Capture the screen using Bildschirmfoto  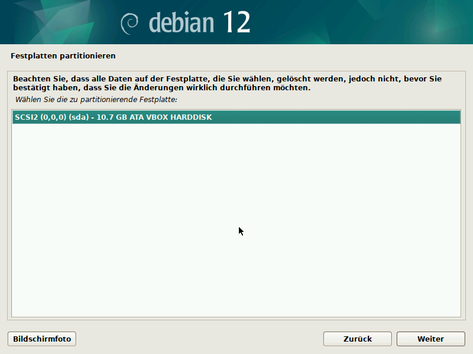(41, 339)
